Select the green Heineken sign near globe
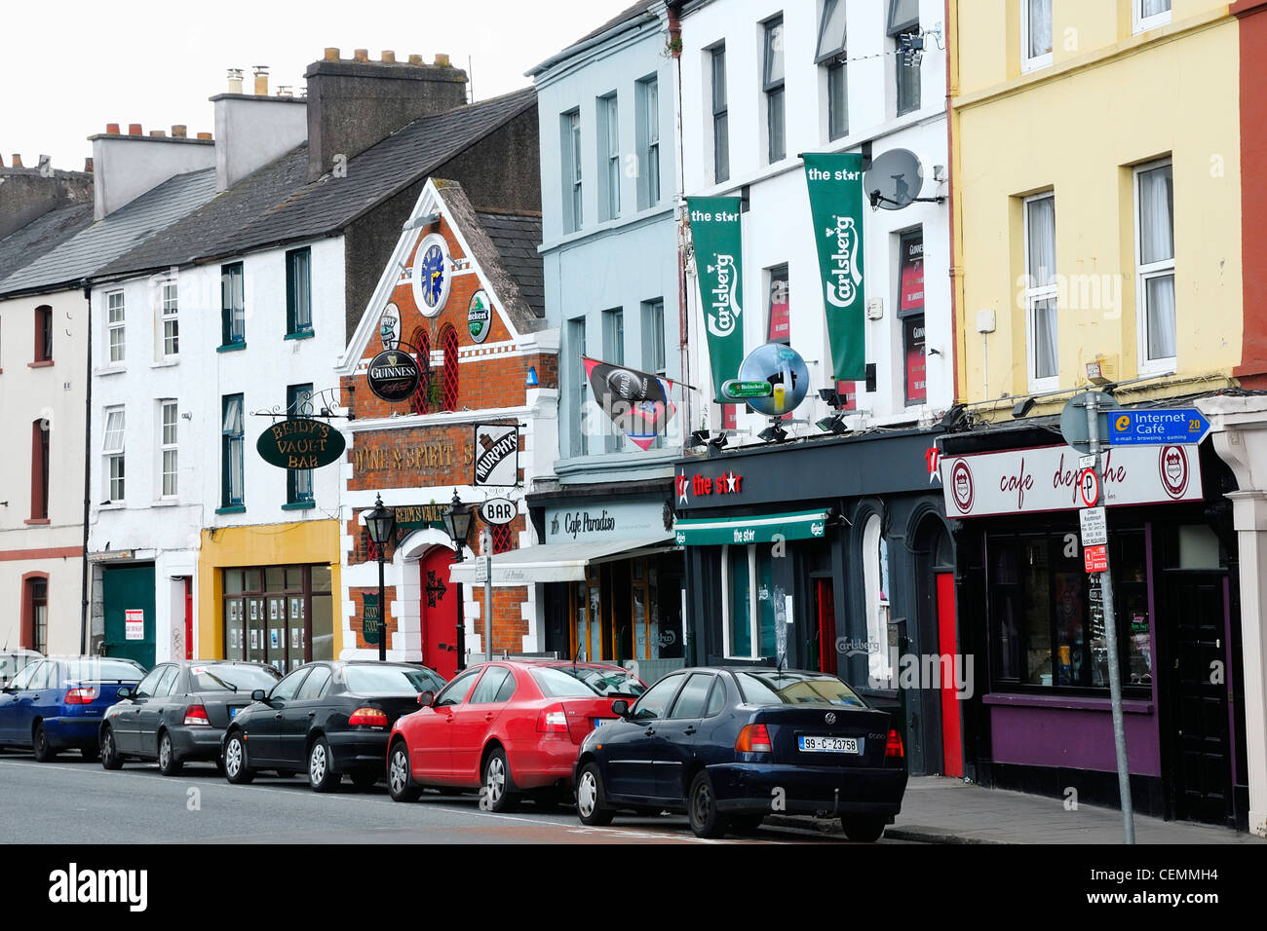 (746, 390)
